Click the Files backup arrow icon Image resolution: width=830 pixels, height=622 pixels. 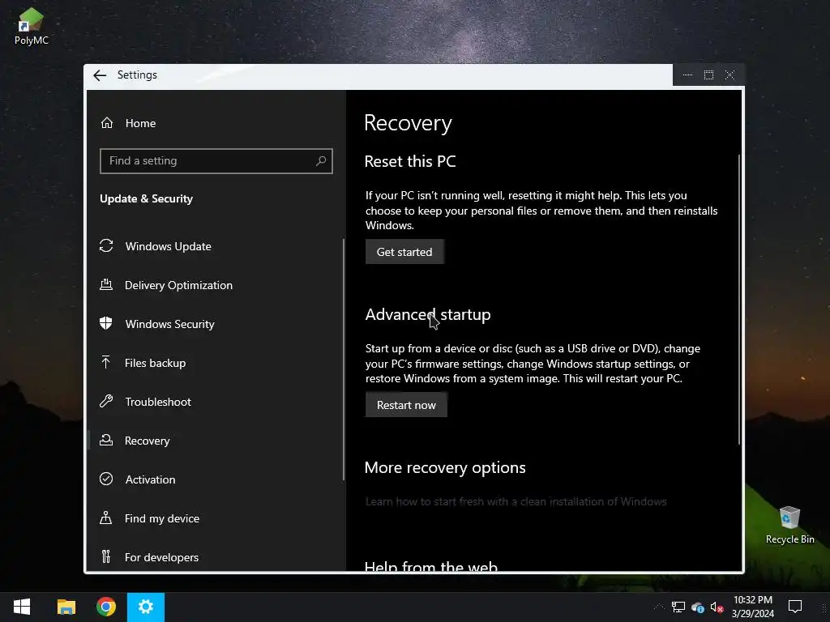pos(106,362)
